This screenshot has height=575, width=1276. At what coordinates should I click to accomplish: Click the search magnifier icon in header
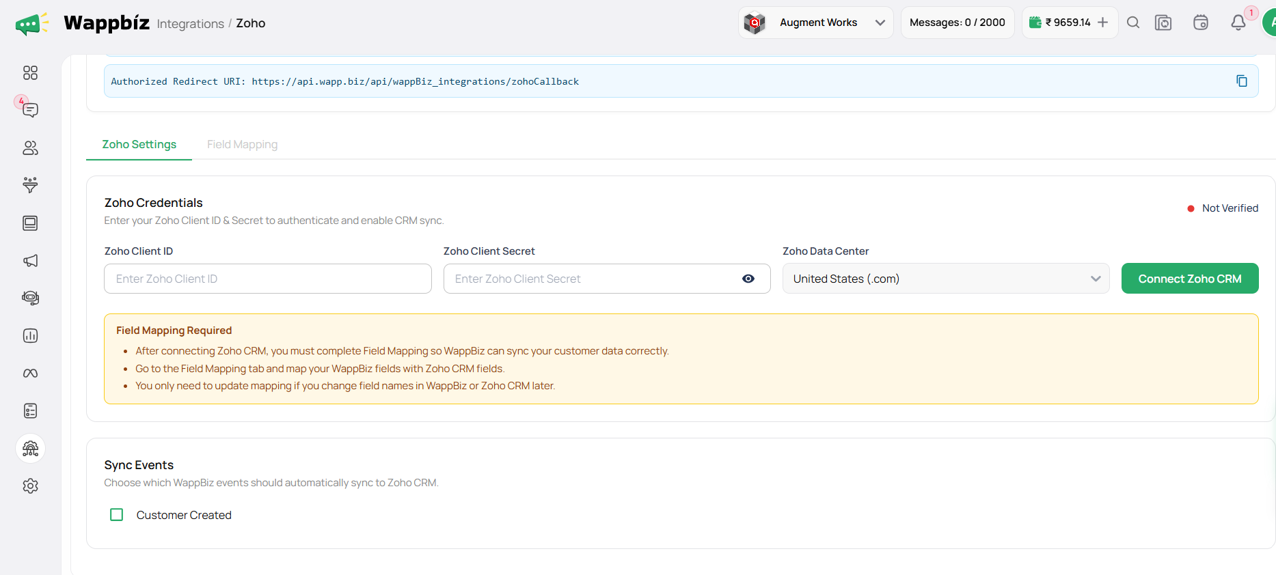click(x=1133, y=23)
